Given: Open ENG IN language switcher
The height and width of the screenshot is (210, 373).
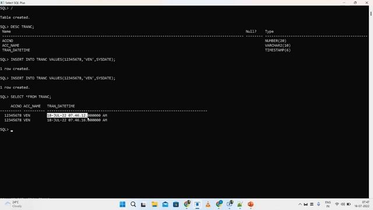Looking at the screenshot, I should [328, 204].
